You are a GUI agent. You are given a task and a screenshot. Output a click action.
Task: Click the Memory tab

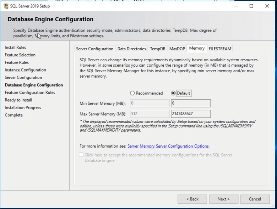click(x=197, y=48)
